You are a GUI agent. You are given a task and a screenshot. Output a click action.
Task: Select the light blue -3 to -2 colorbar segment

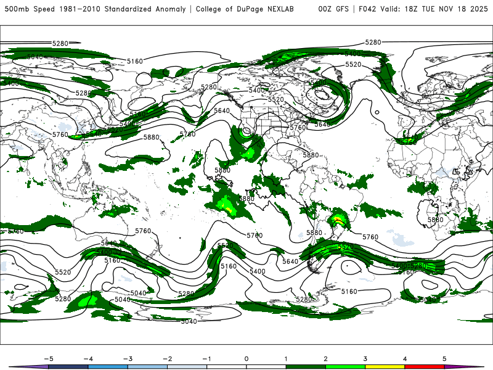147,367
